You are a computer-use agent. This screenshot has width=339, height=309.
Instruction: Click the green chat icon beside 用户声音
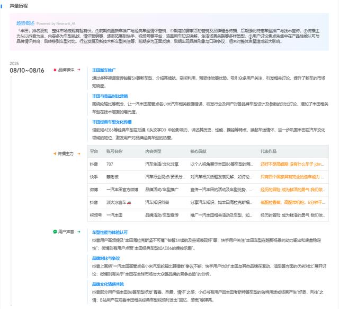tap(55, 232)
